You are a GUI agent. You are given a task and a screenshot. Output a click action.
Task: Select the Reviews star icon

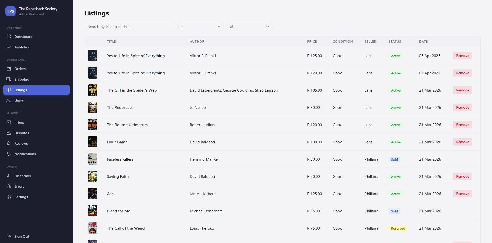pyautogui.click(x=8, y=143)
